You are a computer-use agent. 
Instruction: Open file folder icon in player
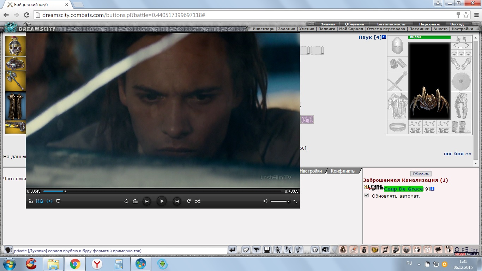(x=31, y=201)
